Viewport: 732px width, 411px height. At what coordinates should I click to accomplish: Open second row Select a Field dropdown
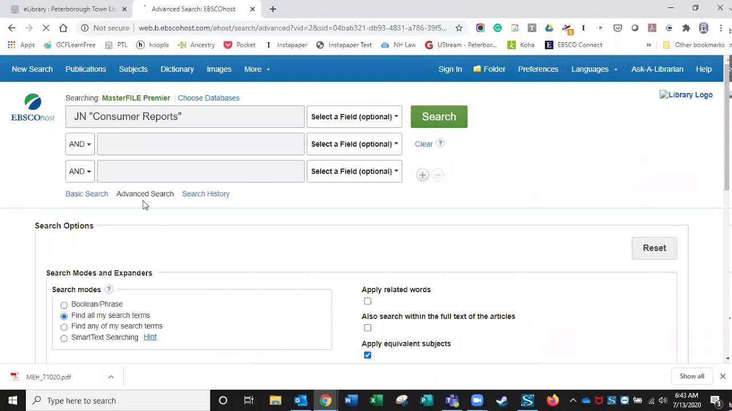coord(355,144)
